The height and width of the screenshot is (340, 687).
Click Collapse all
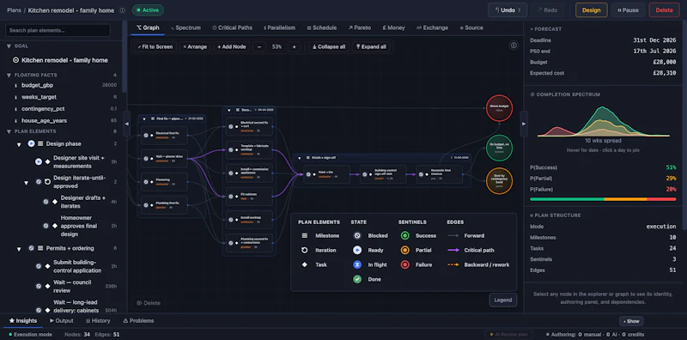(329, 46)
